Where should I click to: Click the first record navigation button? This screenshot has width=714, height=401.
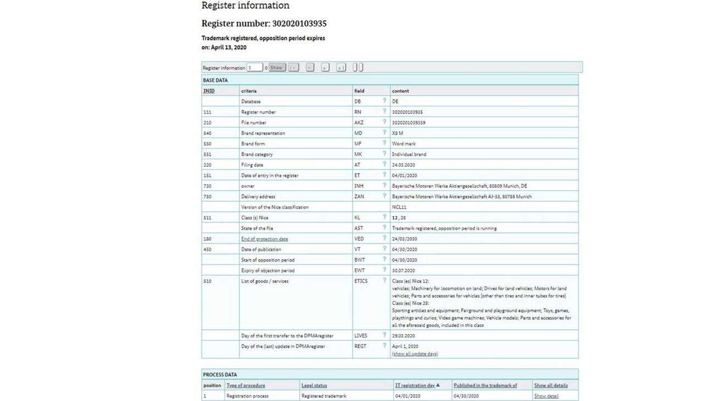click(294, 67)
